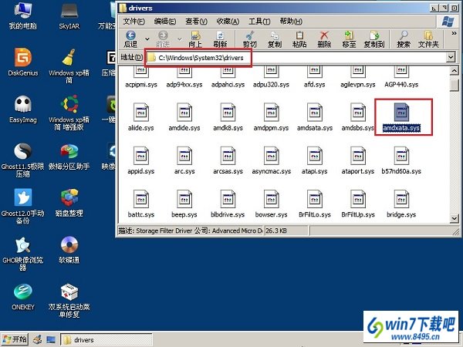Select the atapi.sys file
463x347 pixels.
pos(315,160)
